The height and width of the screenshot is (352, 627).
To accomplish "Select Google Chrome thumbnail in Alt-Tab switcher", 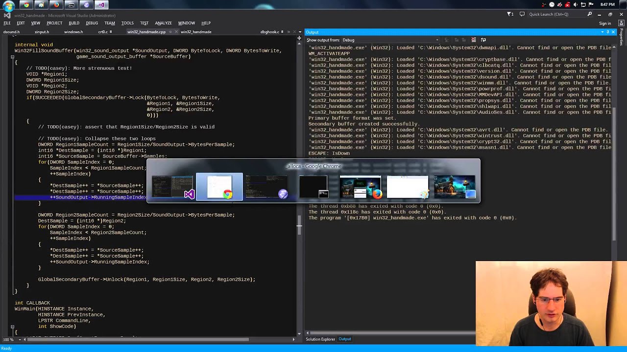I will tap(219, 187).
